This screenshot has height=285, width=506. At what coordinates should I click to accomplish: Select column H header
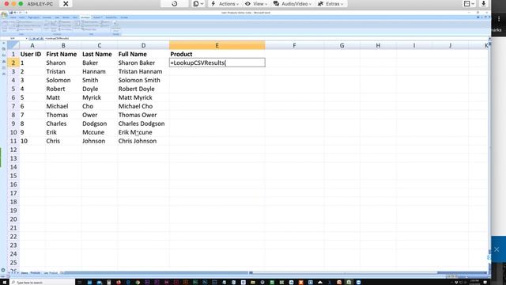378,46
